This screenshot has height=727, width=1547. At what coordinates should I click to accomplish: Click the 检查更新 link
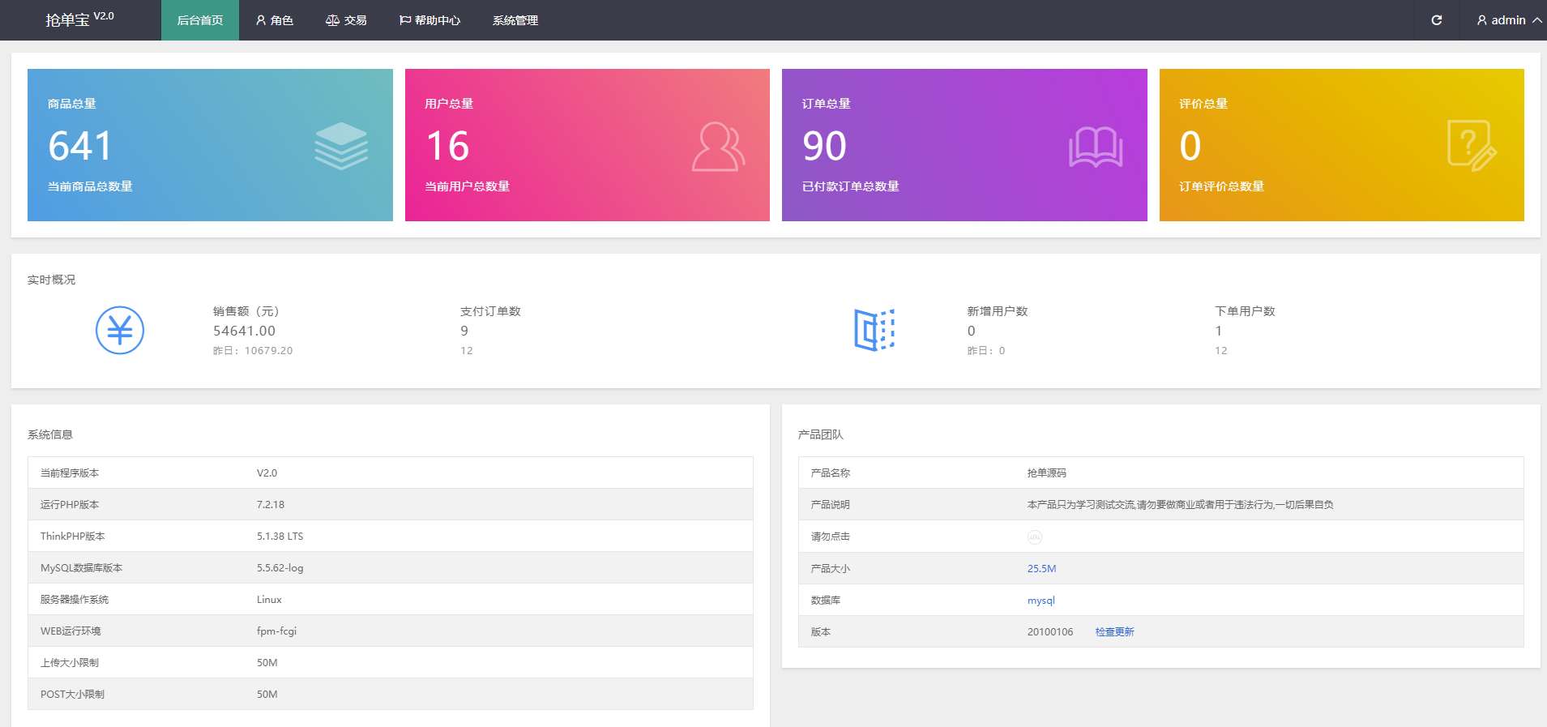tap(1115, 632)
